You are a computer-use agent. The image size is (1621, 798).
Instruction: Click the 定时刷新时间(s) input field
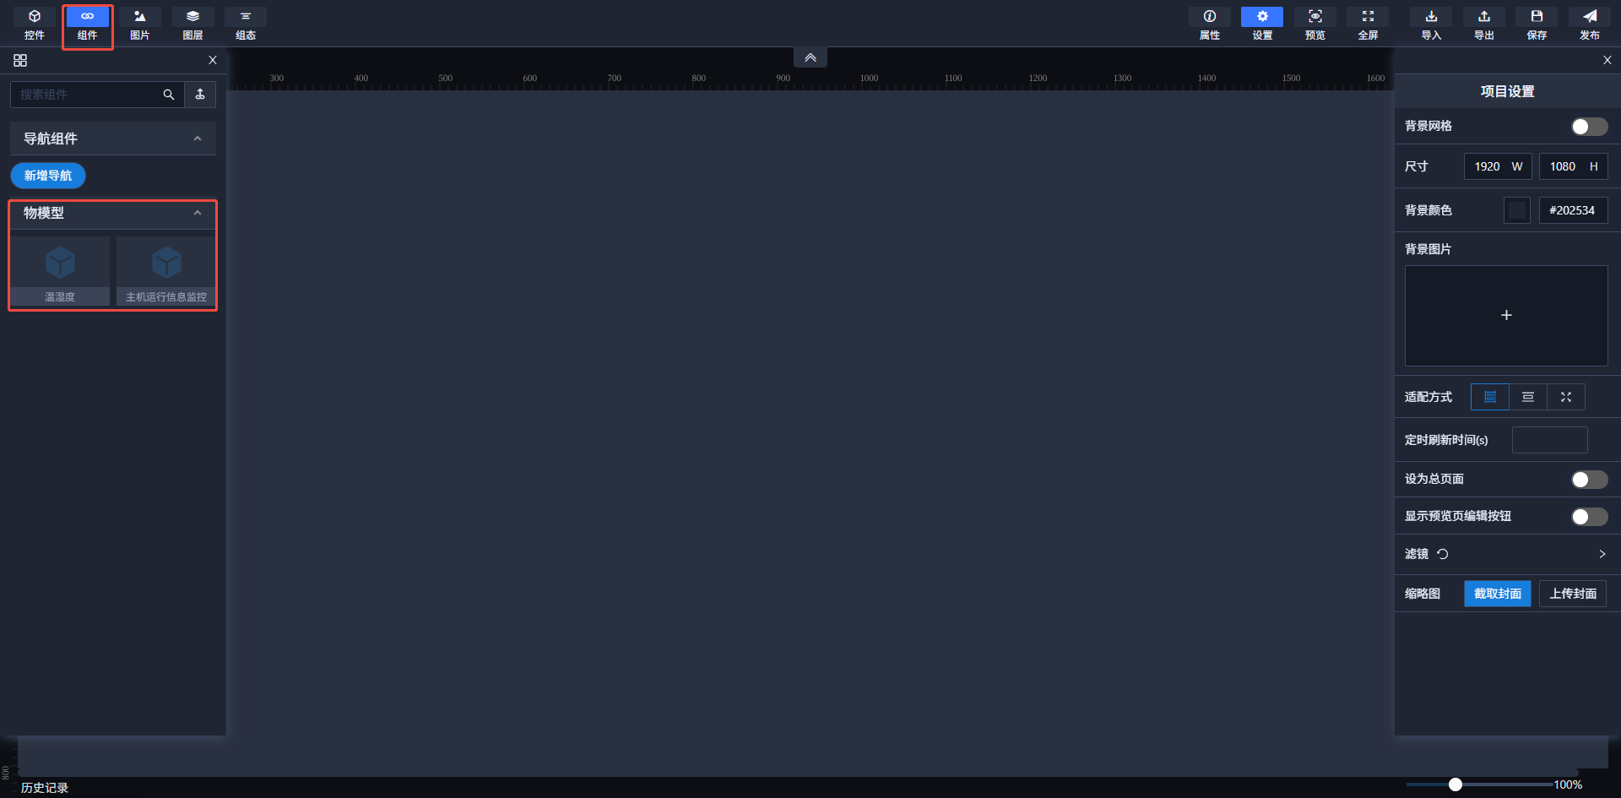[1549, 440]
